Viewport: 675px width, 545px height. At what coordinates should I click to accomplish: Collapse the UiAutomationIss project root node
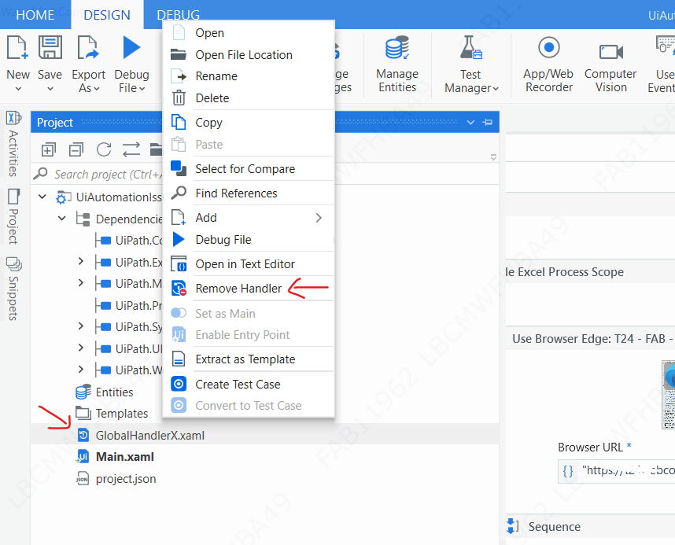click(42, 197)
